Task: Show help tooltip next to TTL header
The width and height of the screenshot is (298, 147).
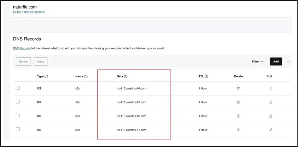Action: pyautogui.click(x=207, y=76)
